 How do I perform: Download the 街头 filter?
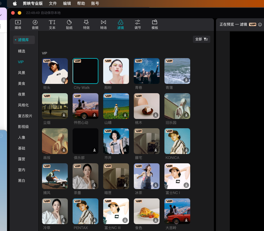pos(64,80)
